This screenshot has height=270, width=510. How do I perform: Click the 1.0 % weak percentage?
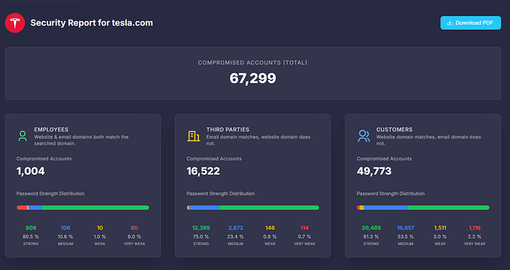click(x=100, y=237)
